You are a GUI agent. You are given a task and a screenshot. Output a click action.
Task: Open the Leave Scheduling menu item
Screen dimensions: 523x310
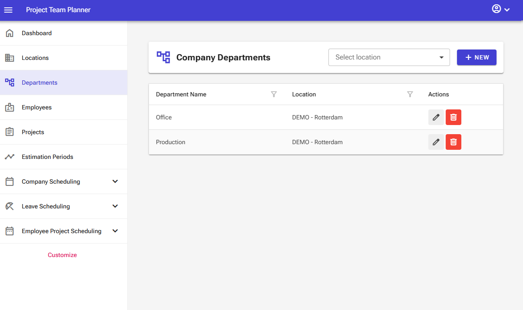tap(63, 206)
